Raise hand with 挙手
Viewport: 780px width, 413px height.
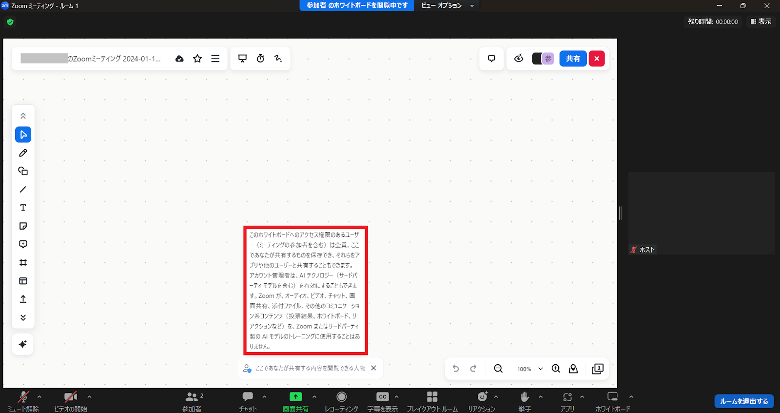pos(525,401)
